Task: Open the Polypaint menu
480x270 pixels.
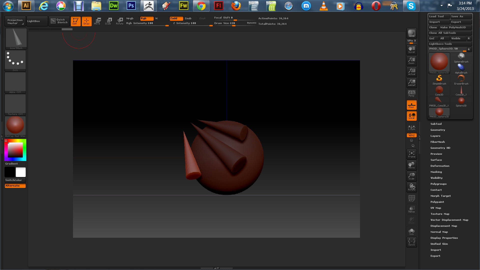Action: click(x=437, y=202)
